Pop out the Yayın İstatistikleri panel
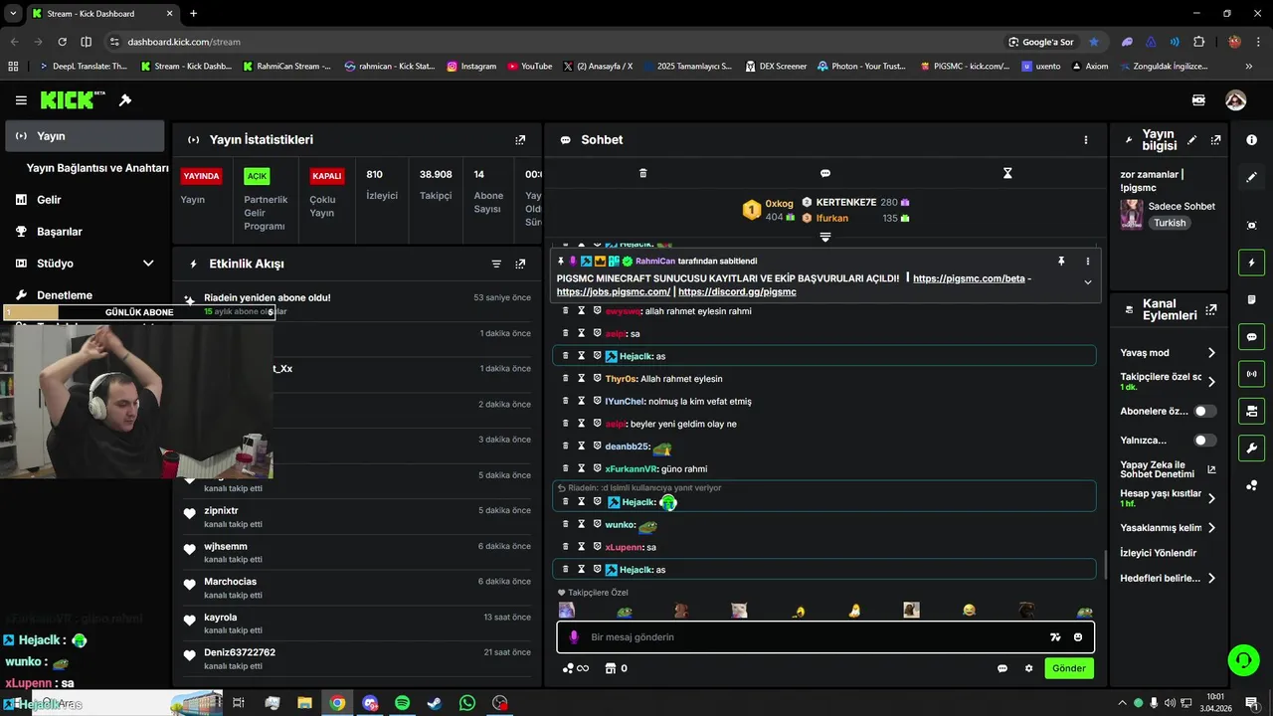The image size is (1273, 716). pos(520,140)
